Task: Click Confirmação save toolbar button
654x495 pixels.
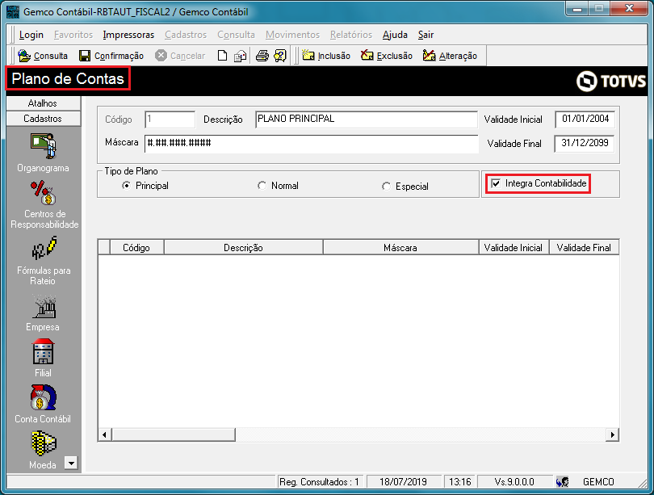Action: [x=111, y=56]
